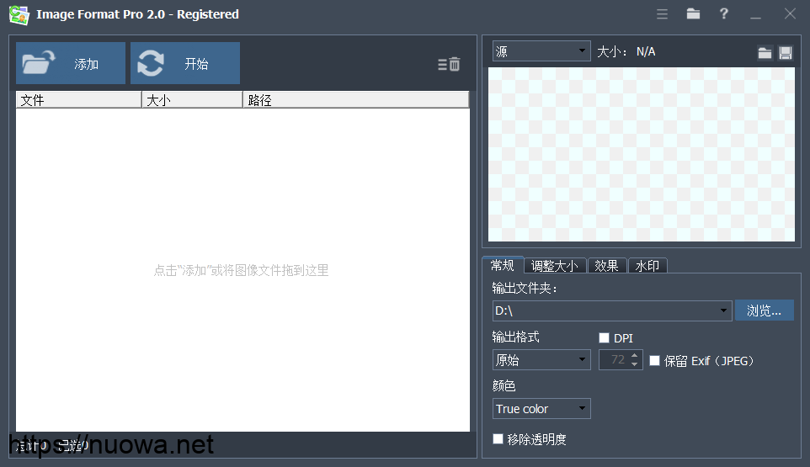Click the DPI value stepper up arrow

pyautogui.click(x=635, y=356)
